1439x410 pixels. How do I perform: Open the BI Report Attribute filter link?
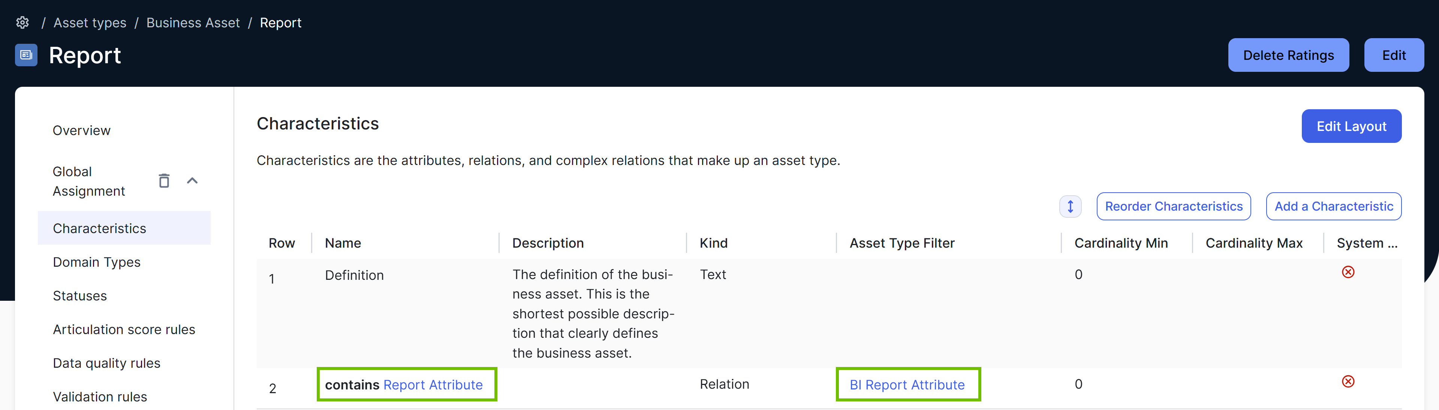tap(907, 385)
